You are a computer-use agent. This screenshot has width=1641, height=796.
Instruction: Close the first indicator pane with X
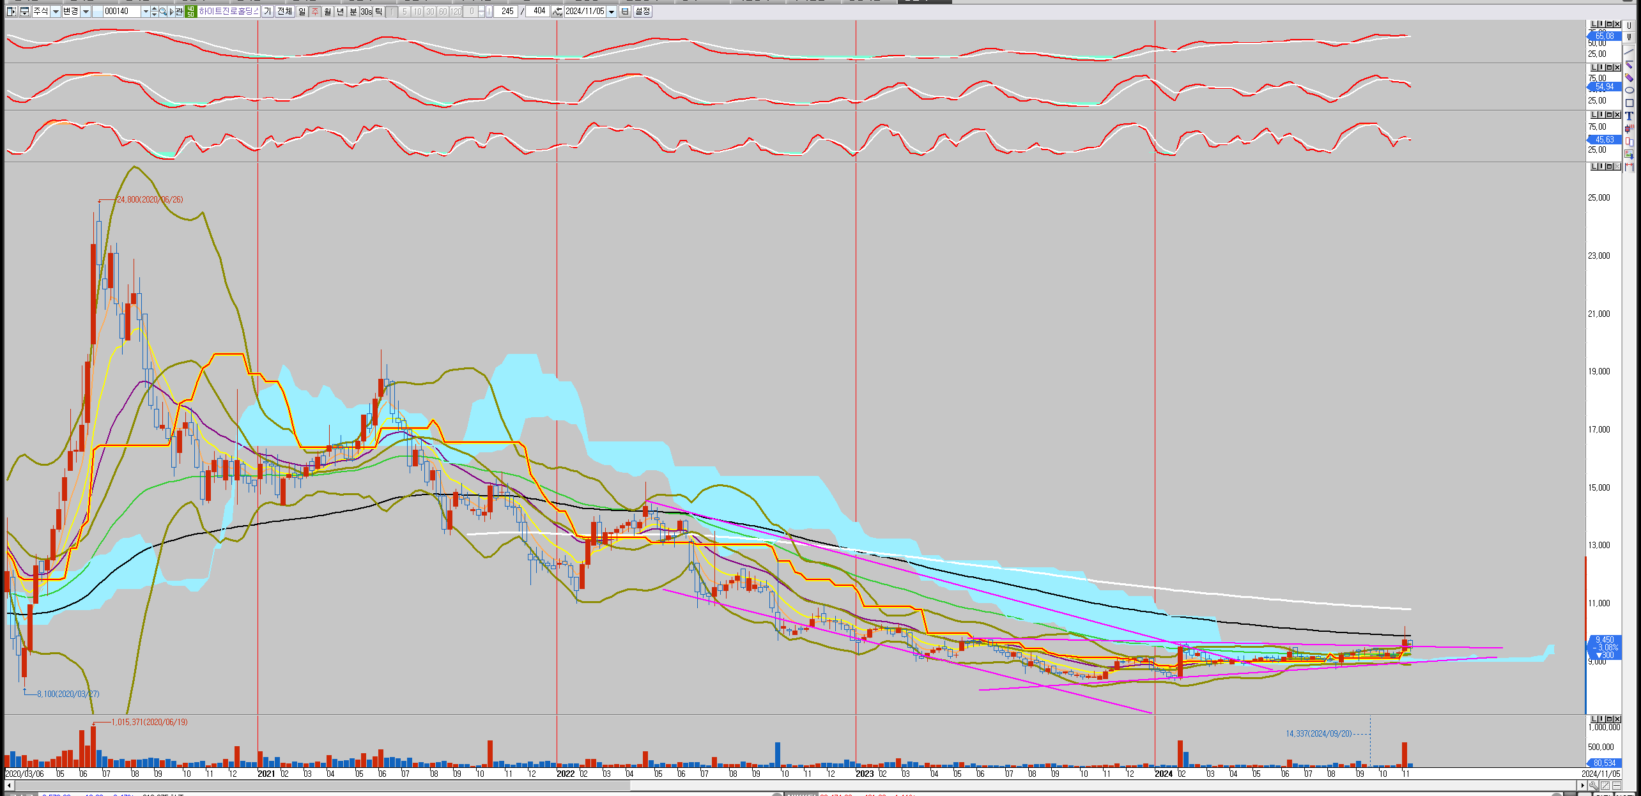coord(1617,24)
